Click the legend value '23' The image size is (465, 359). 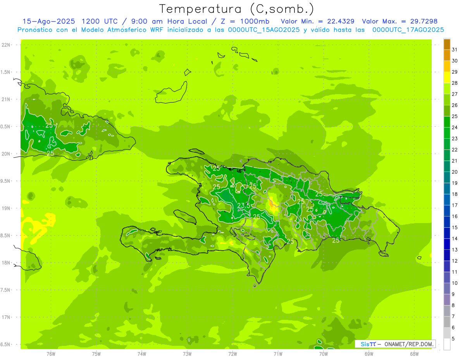tap(455, 138)
